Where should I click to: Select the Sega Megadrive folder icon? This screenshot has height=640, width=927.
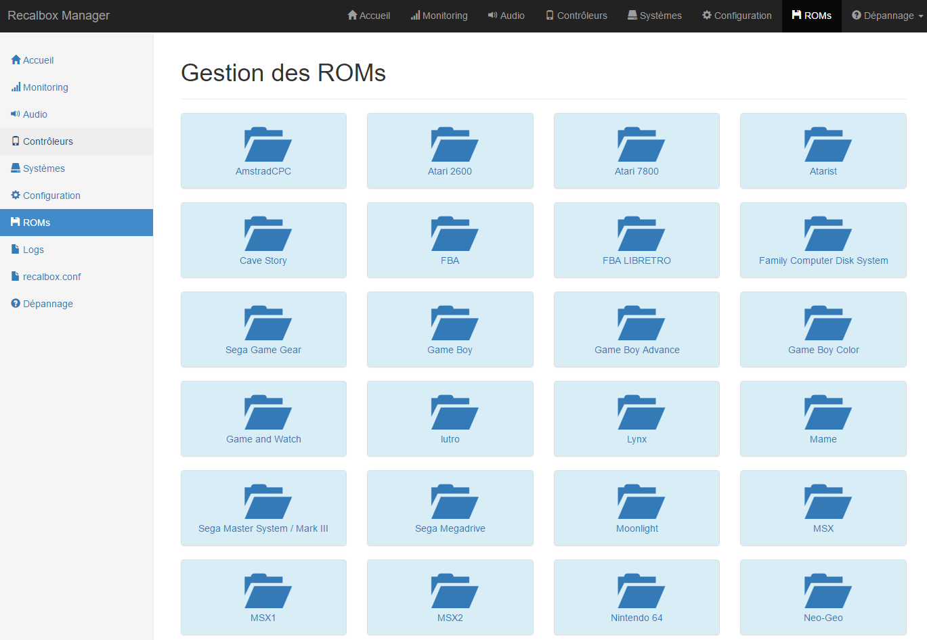click(454, 501)
